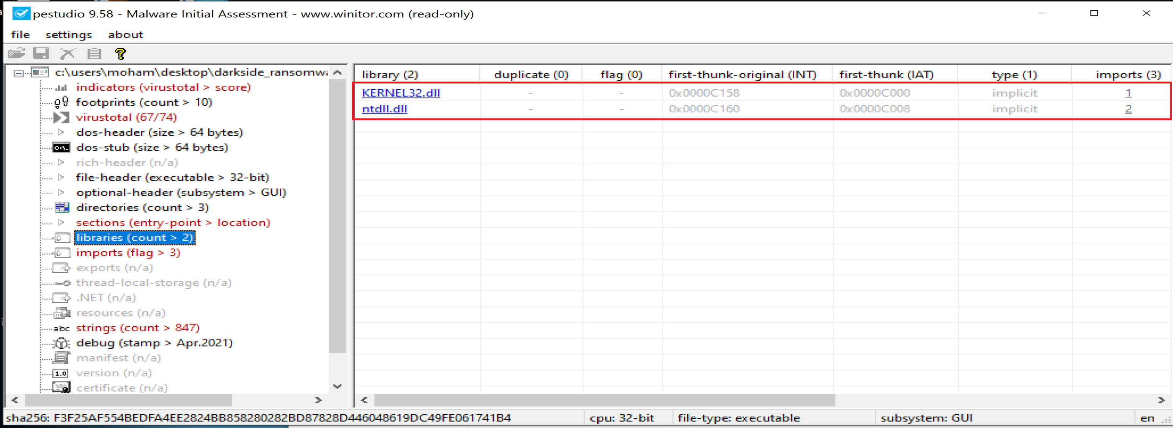Image resolution: width=1173 pixels, height=428 pixels.
Task: Click the dos-stub console icon
Action: pyautogui.click(x=61, y=148)
